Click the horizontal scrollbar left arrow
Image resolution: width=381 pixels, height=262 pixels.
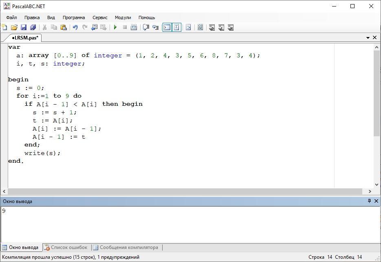(x=4, y=191)
